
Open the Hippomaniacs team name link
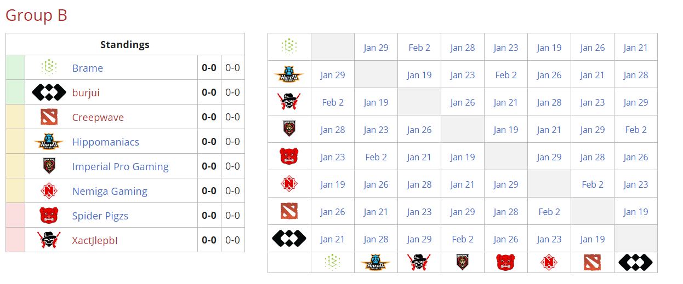coord(106,142)
